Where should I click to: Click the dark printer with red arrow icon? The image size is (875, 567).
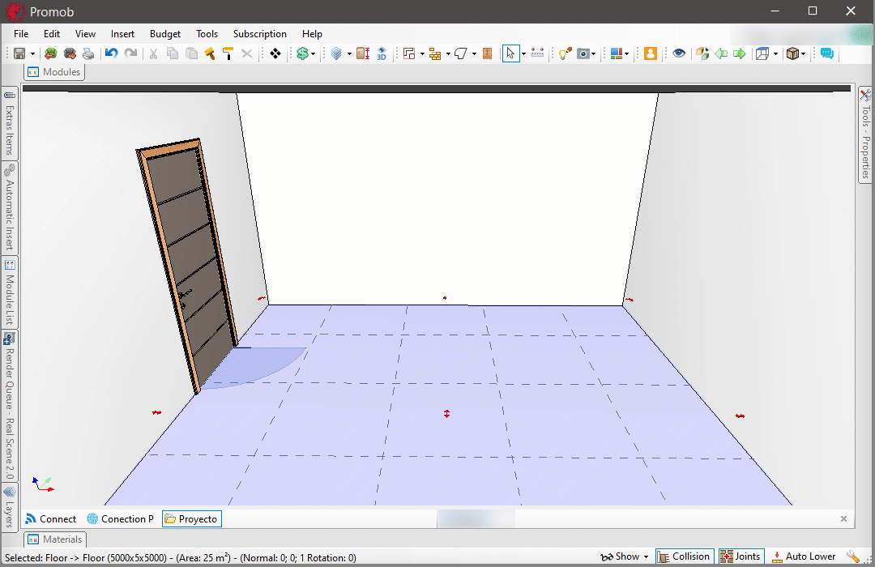[x=70, y=53]
